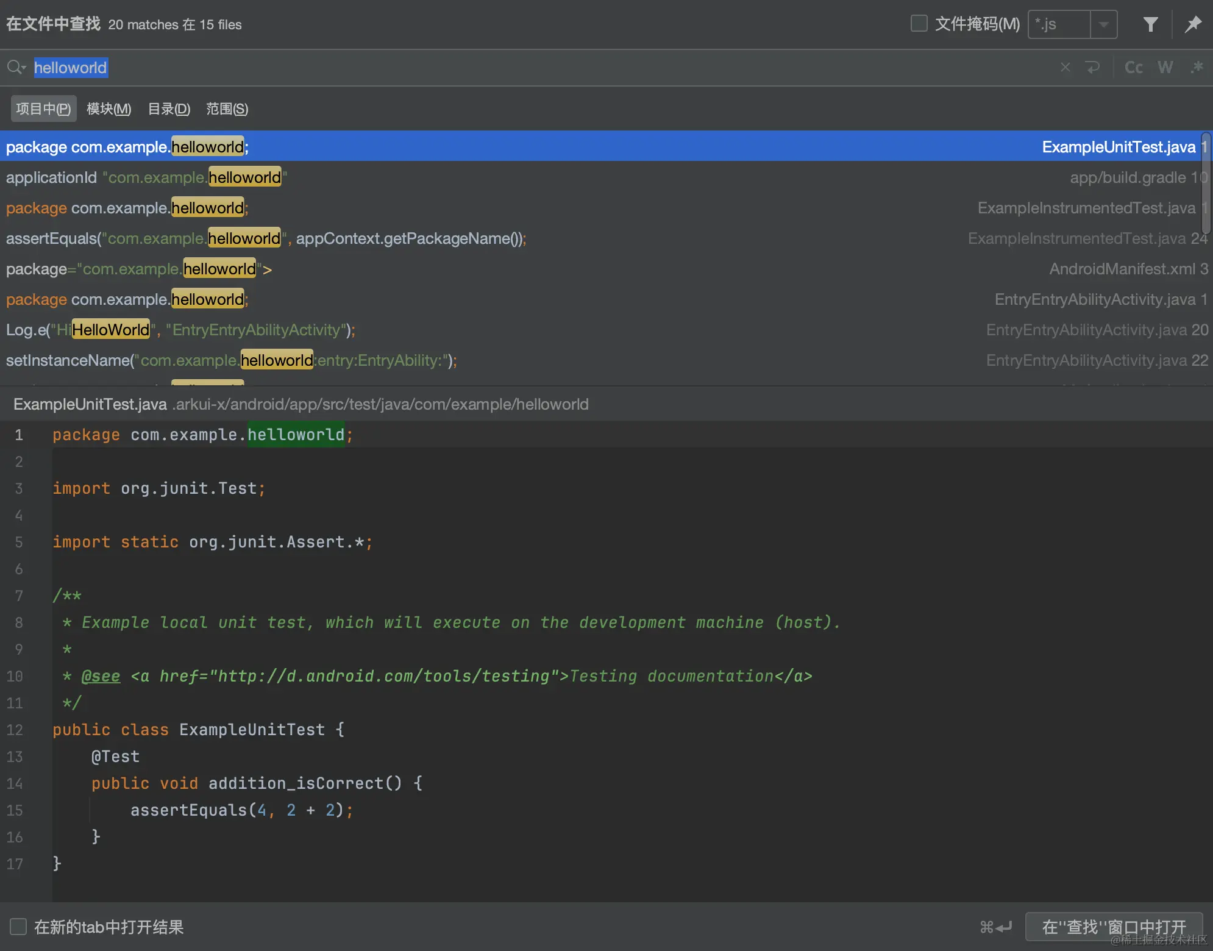Click the *.js file mask input field
Viewport: 1213px width, 951px height.
[x=1059, y=24]
